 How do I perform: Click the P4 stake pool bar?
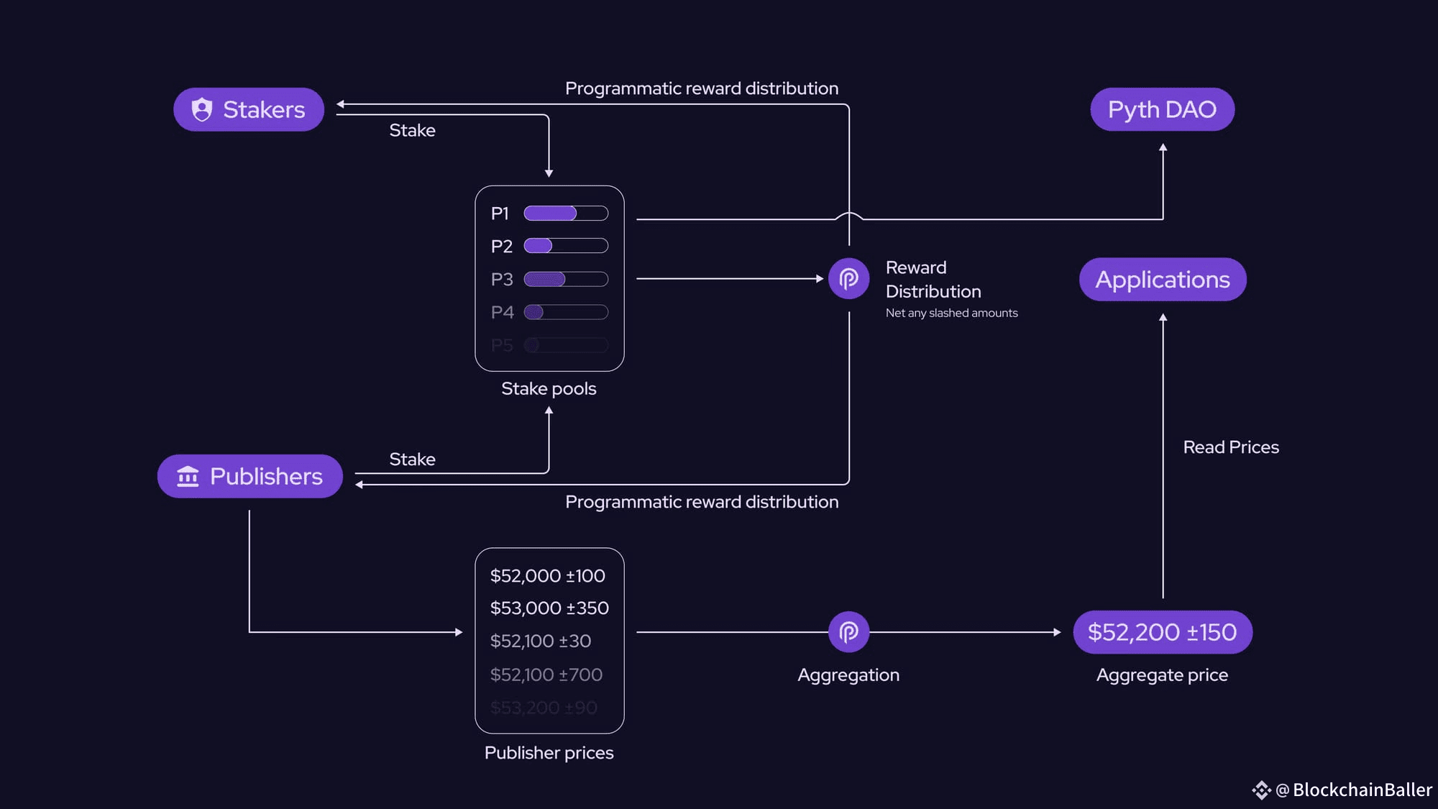pyautogui.click(x=566, y=312)
